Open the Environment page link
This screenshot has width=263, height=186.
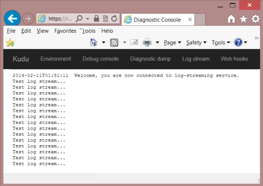[56, 59]
